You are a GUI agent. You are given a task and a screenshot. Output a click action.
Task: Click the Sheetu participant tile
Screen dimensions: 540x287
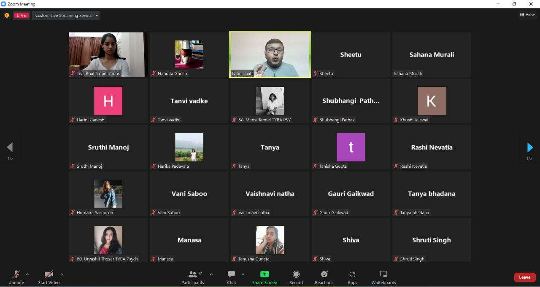pos(351,55)
